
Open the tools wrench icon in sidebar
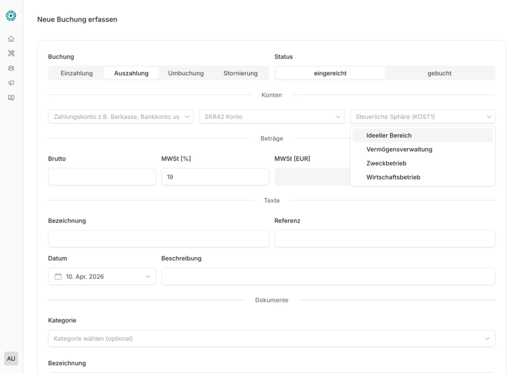coord(11,53)
